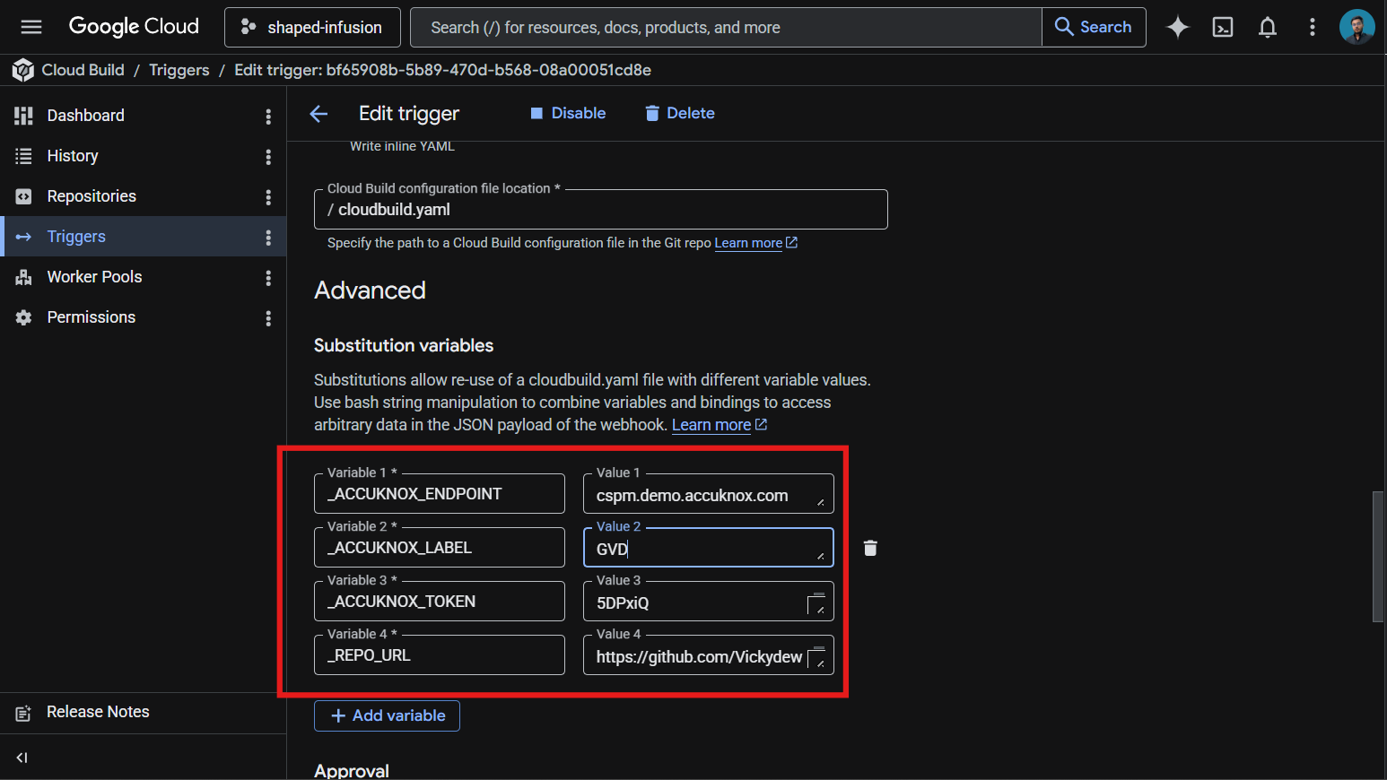Edit the Value 3 5DPxiQ field
The height and width of the screenshot is (780, 1387).
point(709,602)
